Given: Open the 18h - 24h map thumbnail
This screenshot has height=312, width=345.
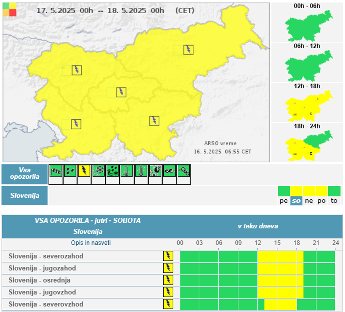Looking at the screenshot, I should click(x=307, y=143).
